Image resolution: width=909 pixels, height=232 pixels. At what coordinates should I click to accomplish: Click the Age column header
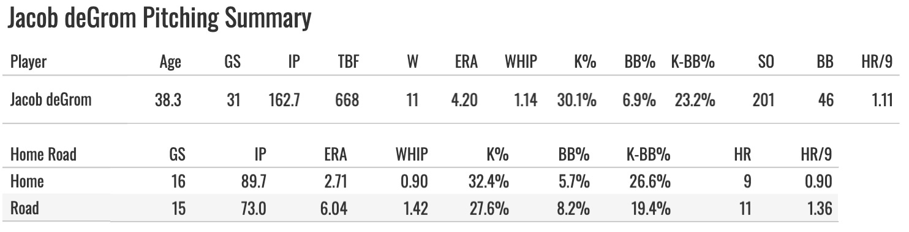(x=170, y=62)
